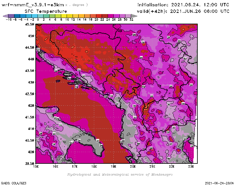This screenshot has width=240, height=185.
Task: Click the 'SFC Temperature' chart title
Action: pyautogui.click(x=46, y=11)
